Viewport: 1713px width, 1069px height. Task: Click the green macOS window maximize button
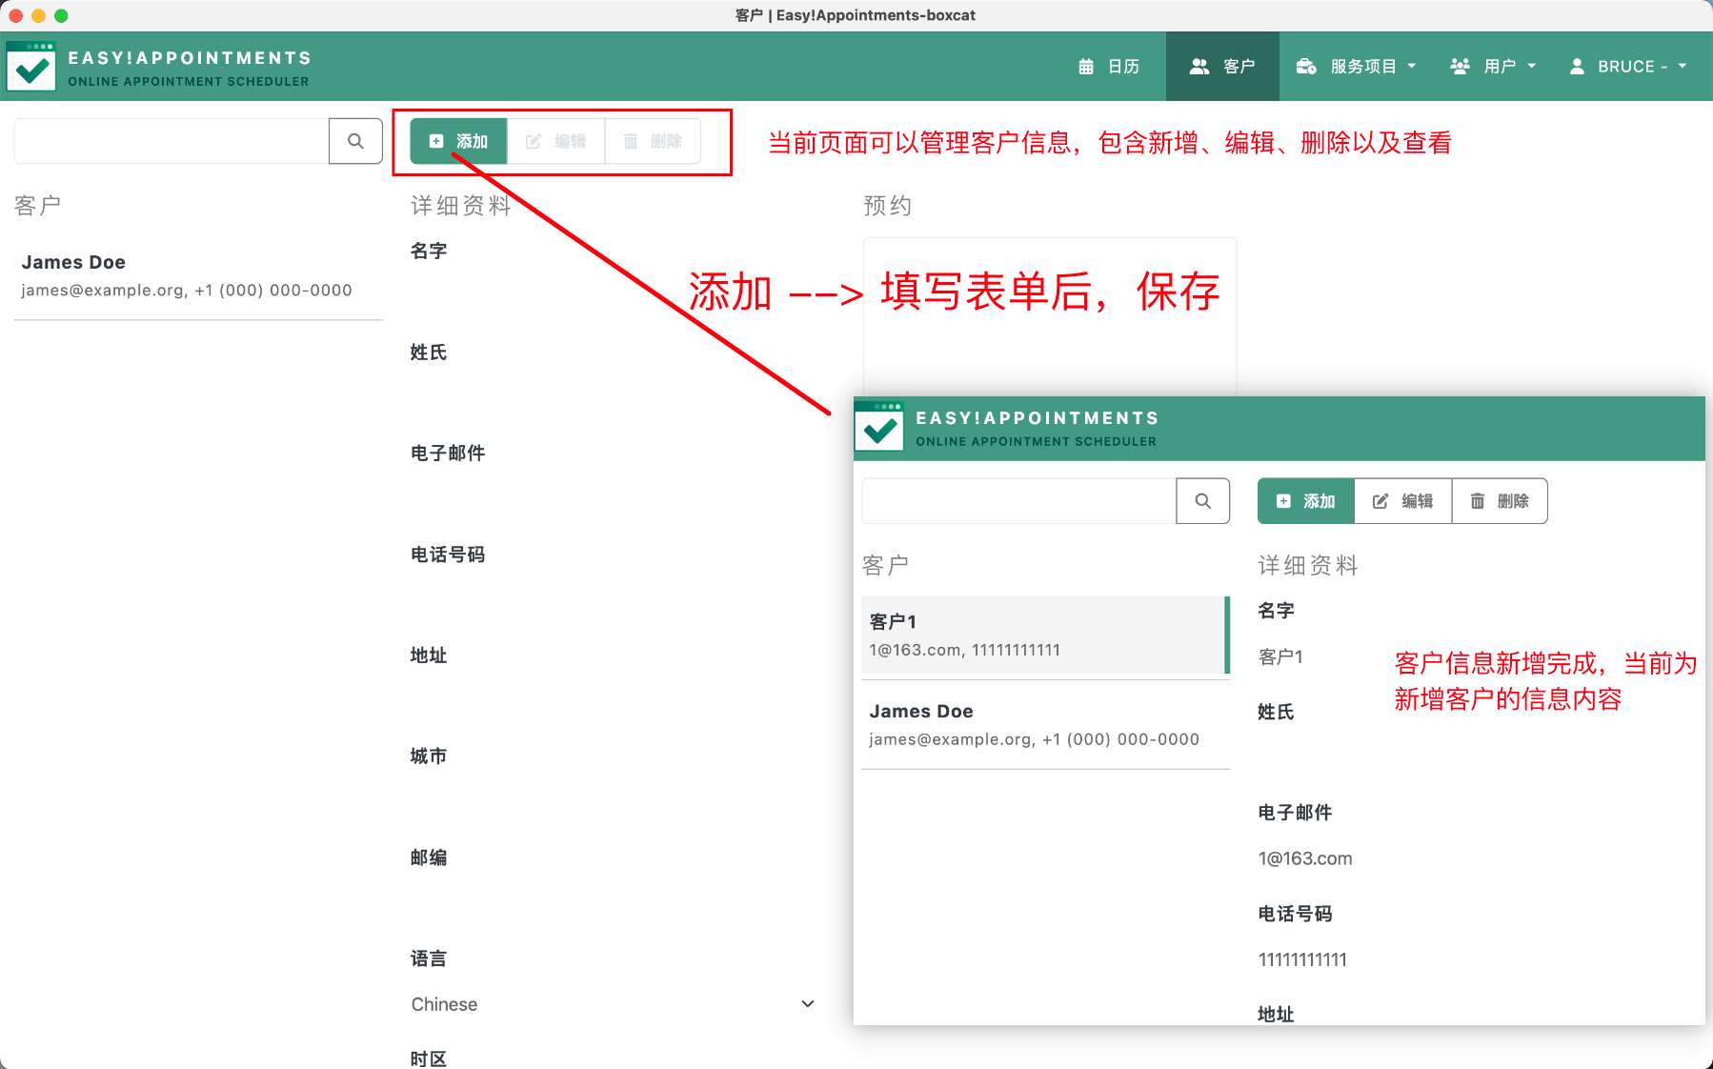tap(61, 15)
